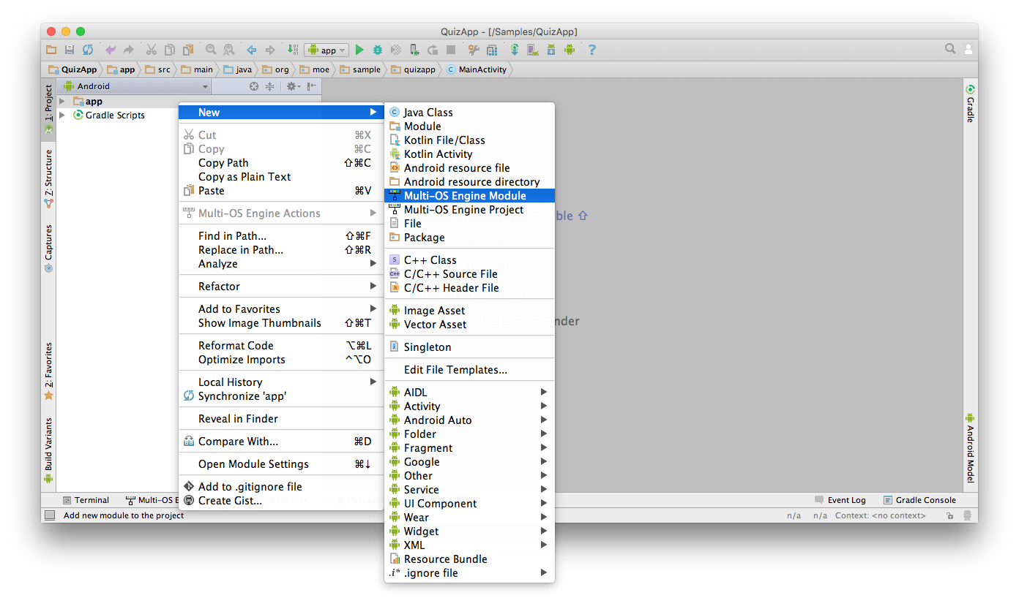Open the Event Log tool window
1019x598 pixels.
click(x=840, y=501)
